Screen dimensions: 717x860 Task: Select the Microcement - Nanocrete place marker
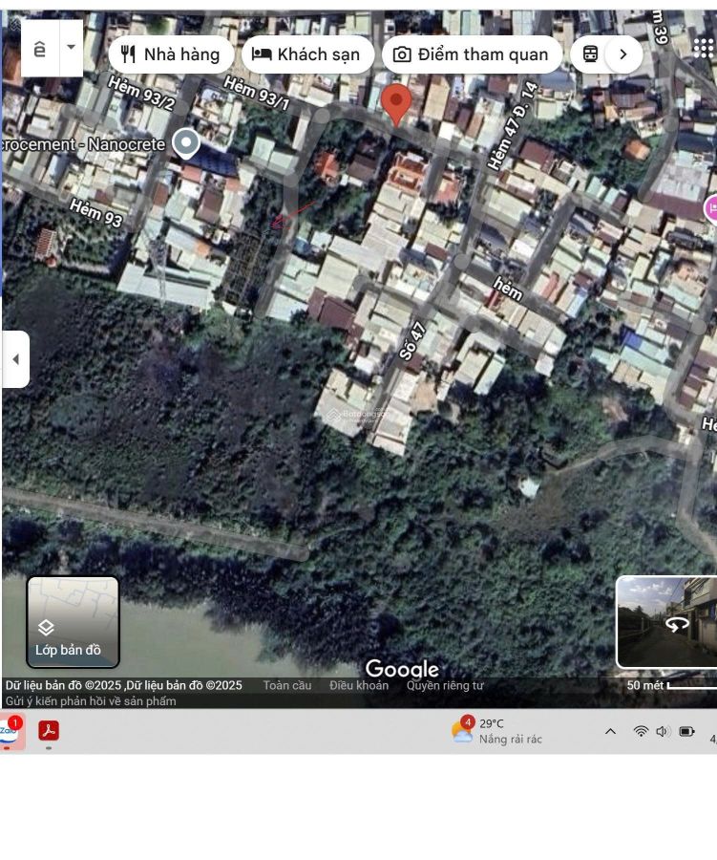point(185,144)
